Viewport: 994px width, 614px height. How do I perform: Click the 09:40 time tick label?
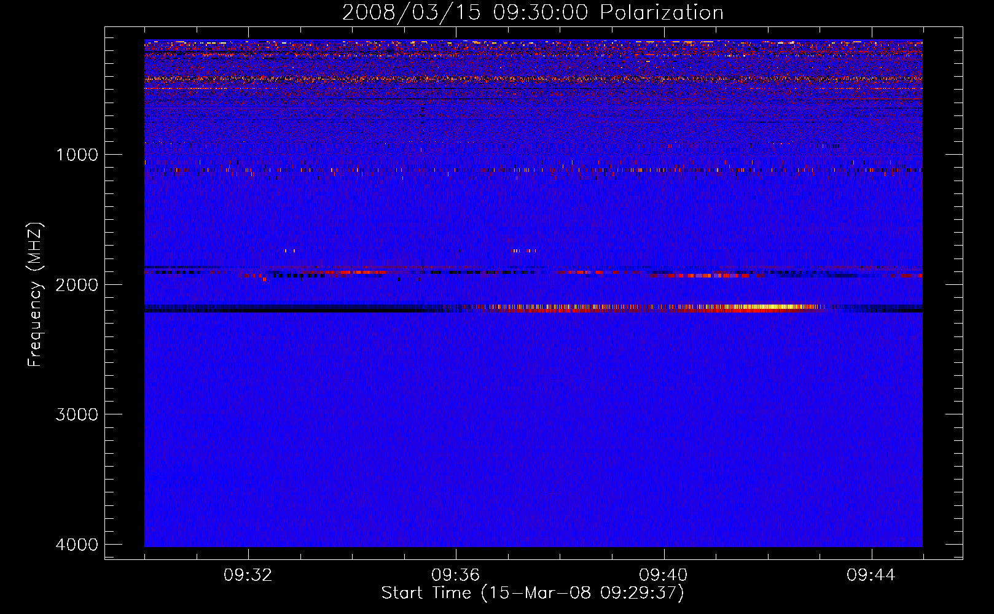[x=663, y=575]
